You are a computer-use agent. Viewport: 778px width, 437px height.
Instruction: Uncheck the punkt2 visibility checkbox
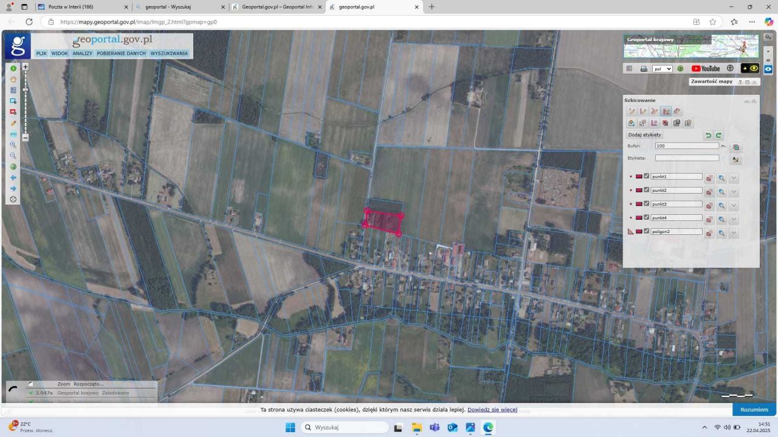(x=647, y=190)
